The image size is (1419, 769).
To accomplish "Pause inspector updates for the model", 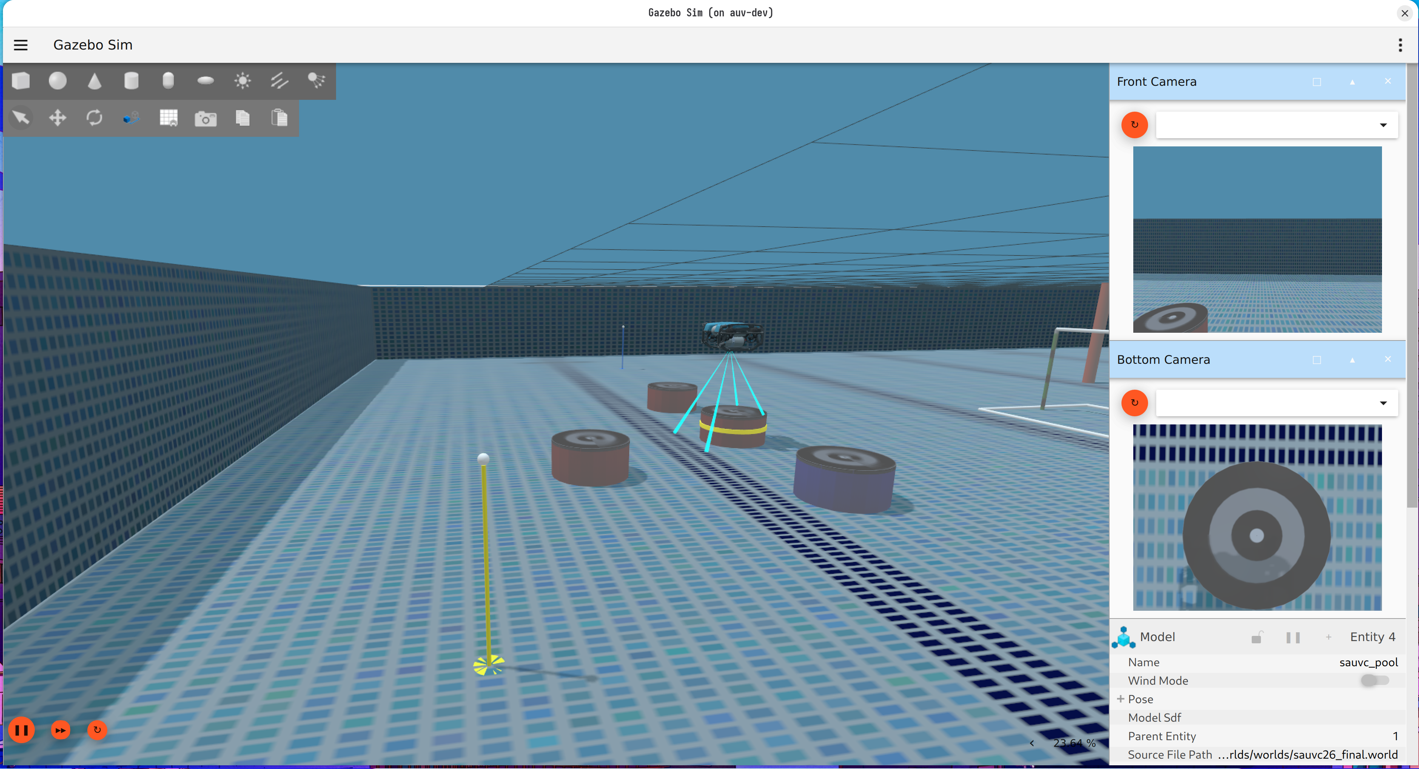I will pyautogui.click(x=1292, y=637).
